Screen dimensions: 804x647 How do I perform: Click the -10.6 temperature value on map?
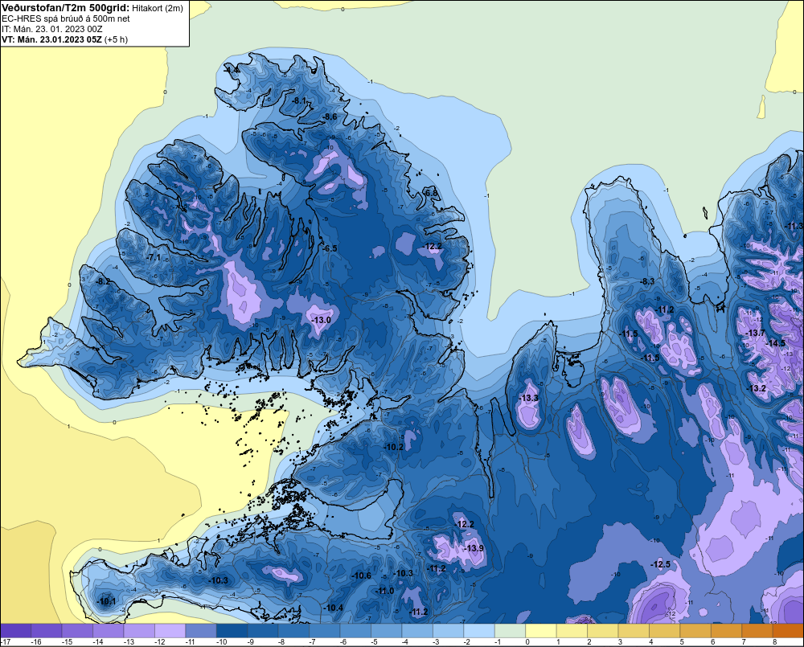(362, 575)
